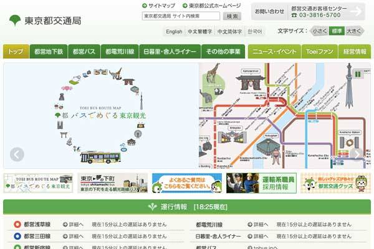Focus the site search input field
Image resolution: width=374 pixels, height=249 pixels.
pyautogui.click(x=181, y=16)
